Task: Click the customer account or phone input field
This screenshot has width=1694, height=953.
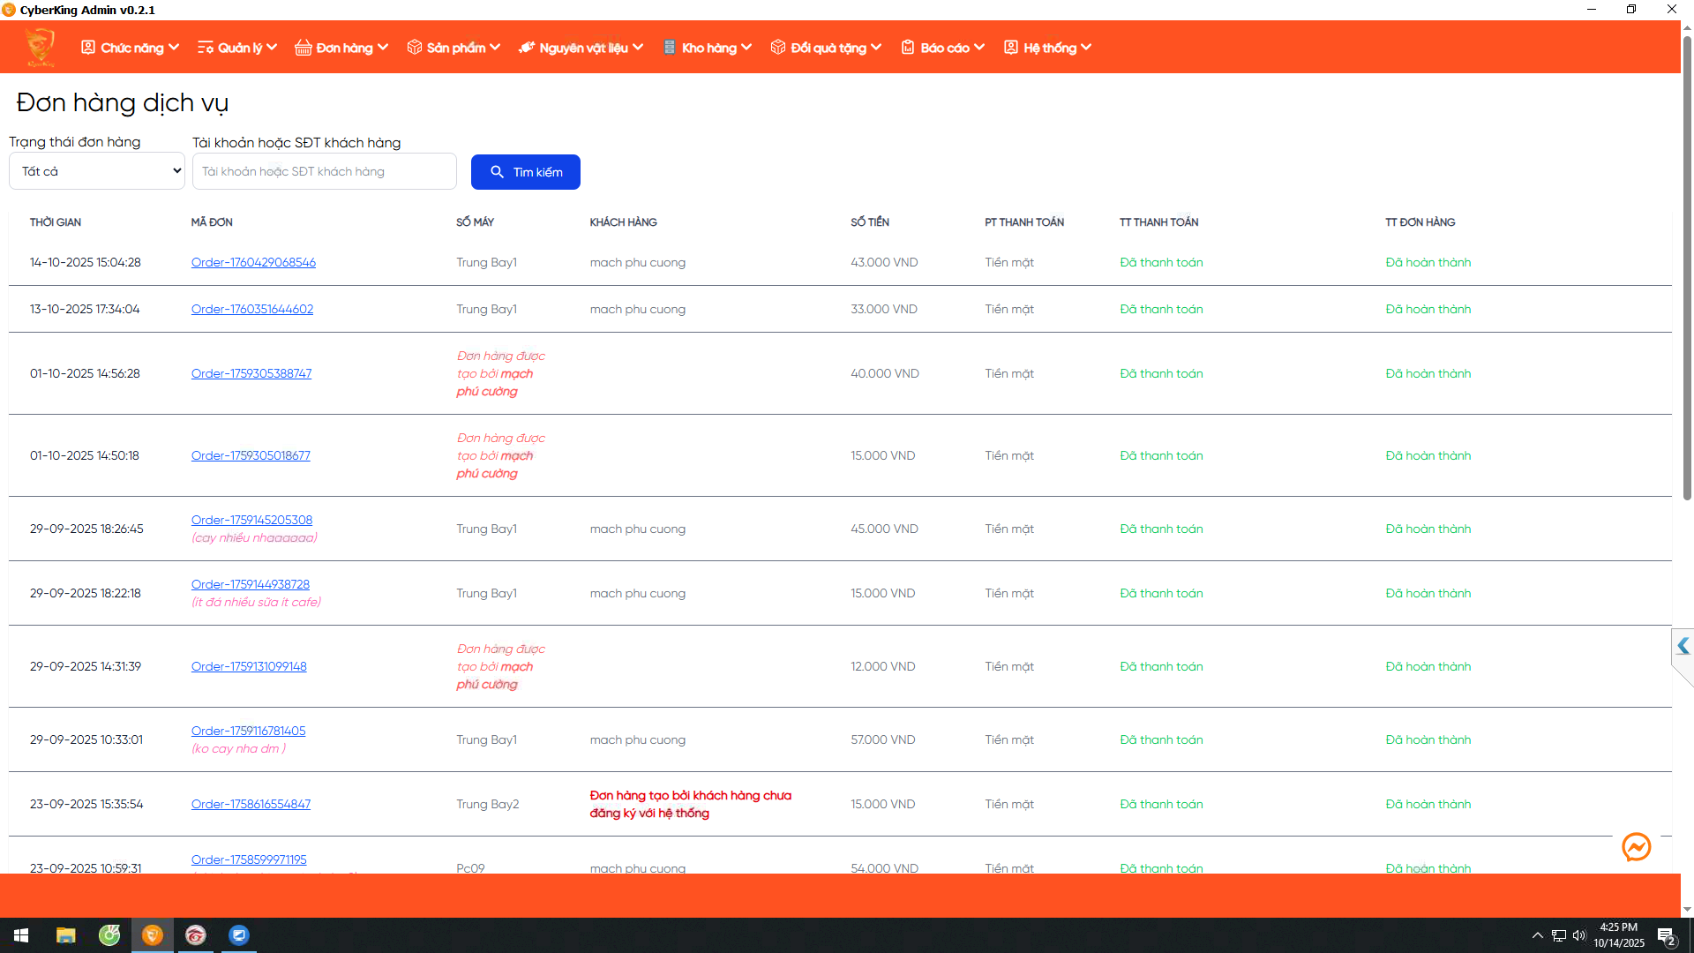Action: click(324, 171)
